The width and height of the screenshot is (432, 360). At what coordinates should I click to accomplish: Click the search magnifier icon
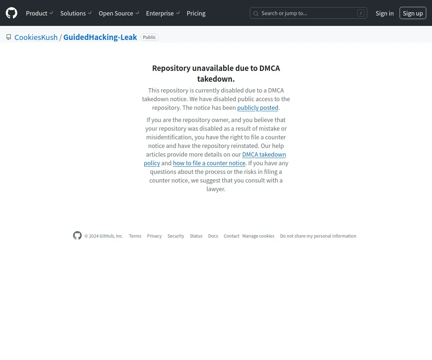pyautogui.click(x=256, y=14)
